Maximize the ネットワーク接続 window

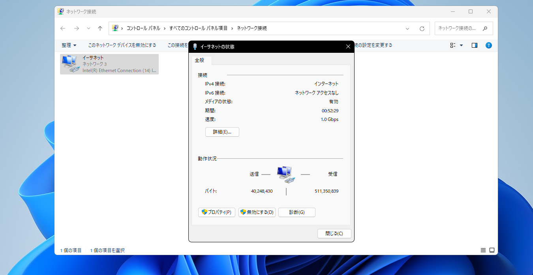click(471, 11)
